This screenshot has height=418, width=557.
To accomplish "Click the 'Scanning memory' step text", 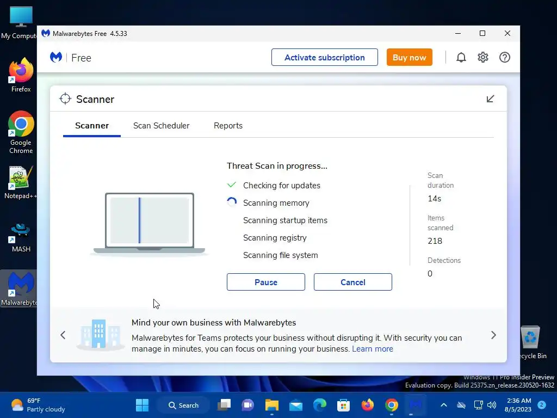I will pos(276,203).
